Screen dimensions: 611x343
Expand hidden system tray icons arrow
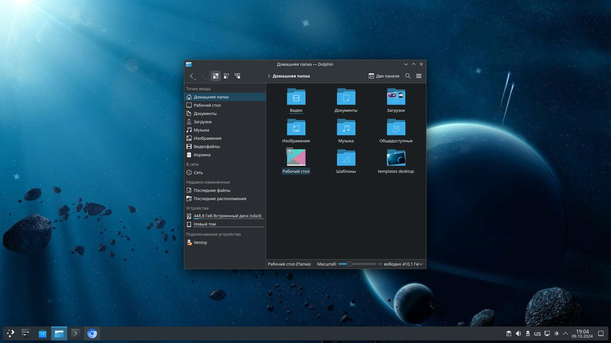click(566, 334)
